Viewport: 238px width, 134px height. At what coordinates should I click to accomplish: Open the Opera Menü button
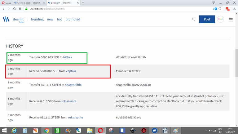(x=7, y=3)
